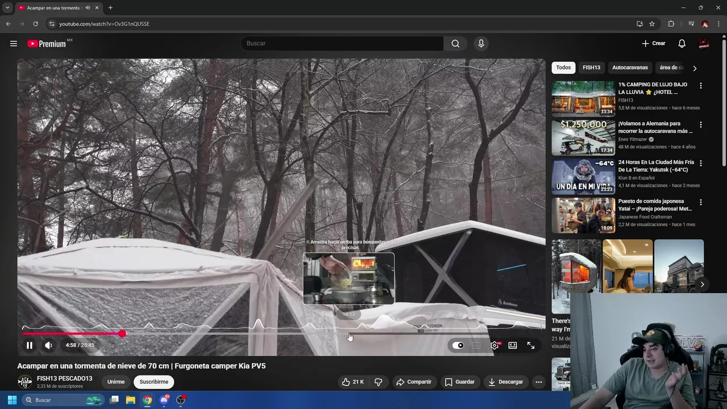Open options for Volamos a Alemania video
Screen dimensions: 727x409
[x=700, y=124]
